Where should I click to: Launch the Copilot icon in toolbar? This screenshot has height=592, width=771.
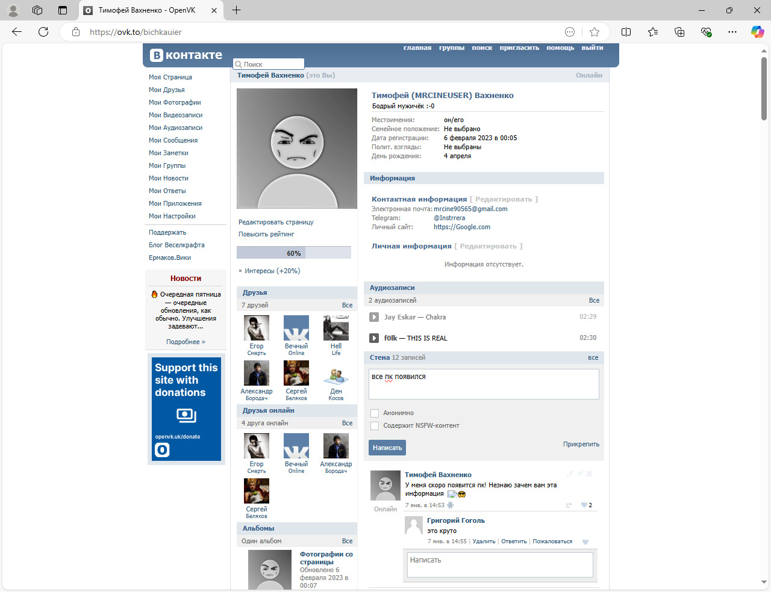[757, 32]
